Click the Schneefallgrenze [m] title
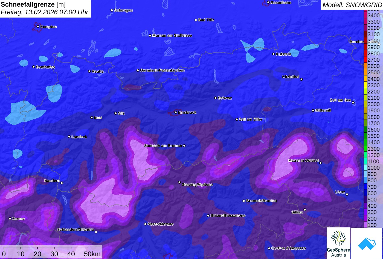The image size is (383, 259). click(x=33, y=4)
